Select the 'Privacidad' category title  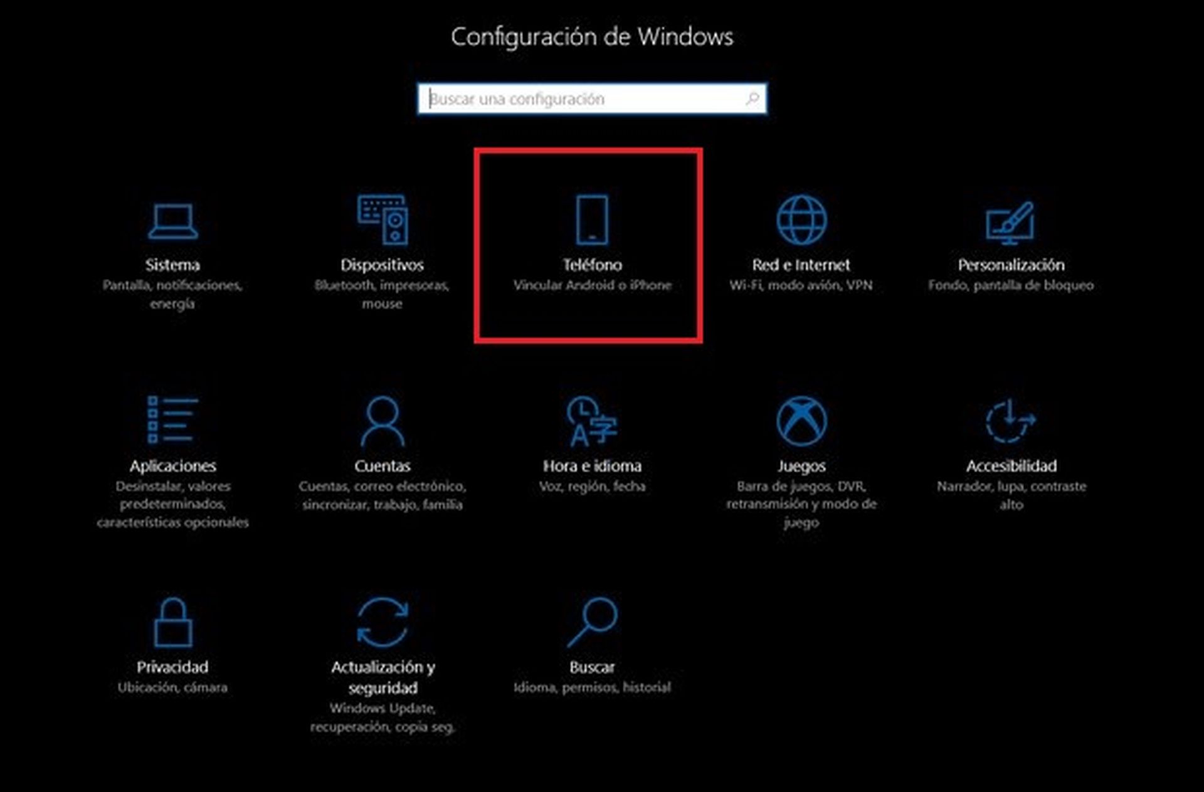coord(173,667)
